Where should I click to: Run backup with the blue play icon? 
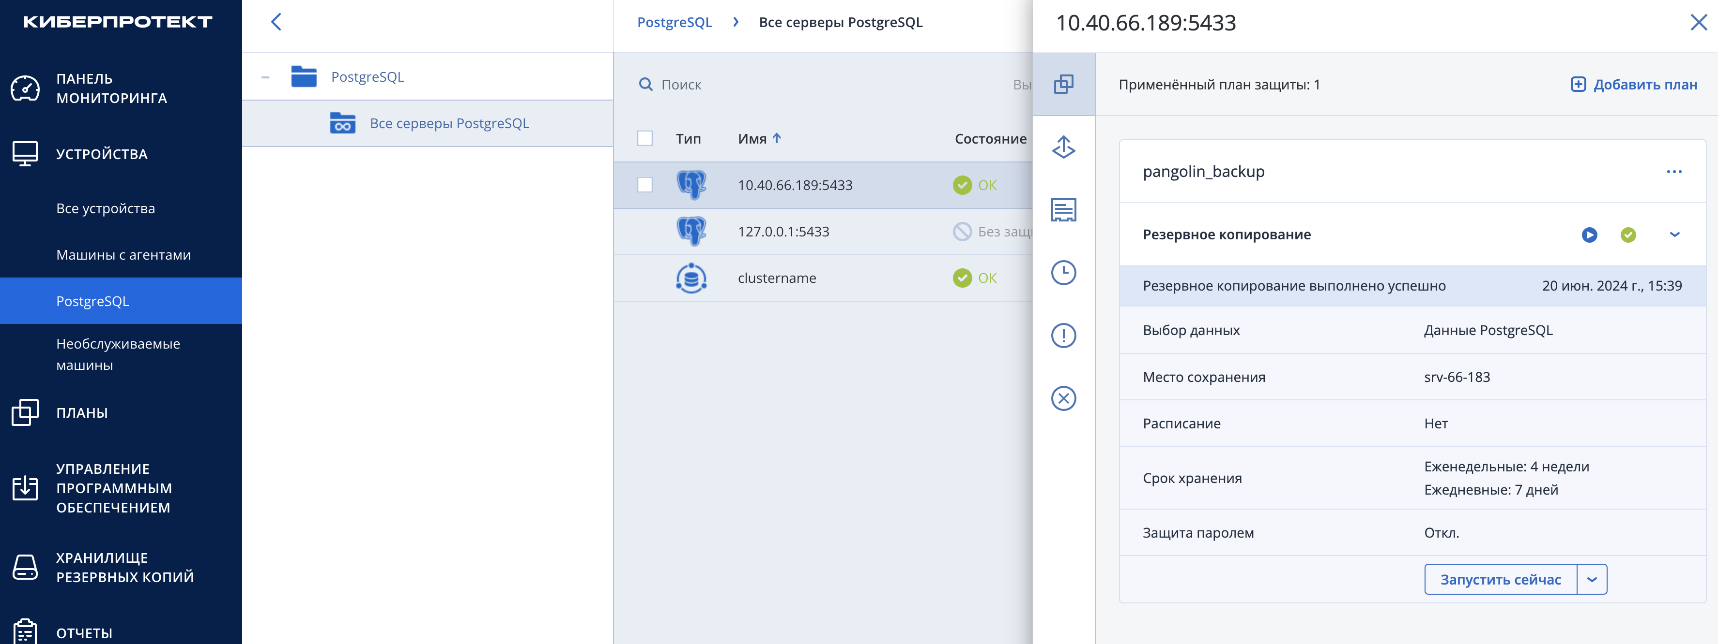pos(1589,234)
